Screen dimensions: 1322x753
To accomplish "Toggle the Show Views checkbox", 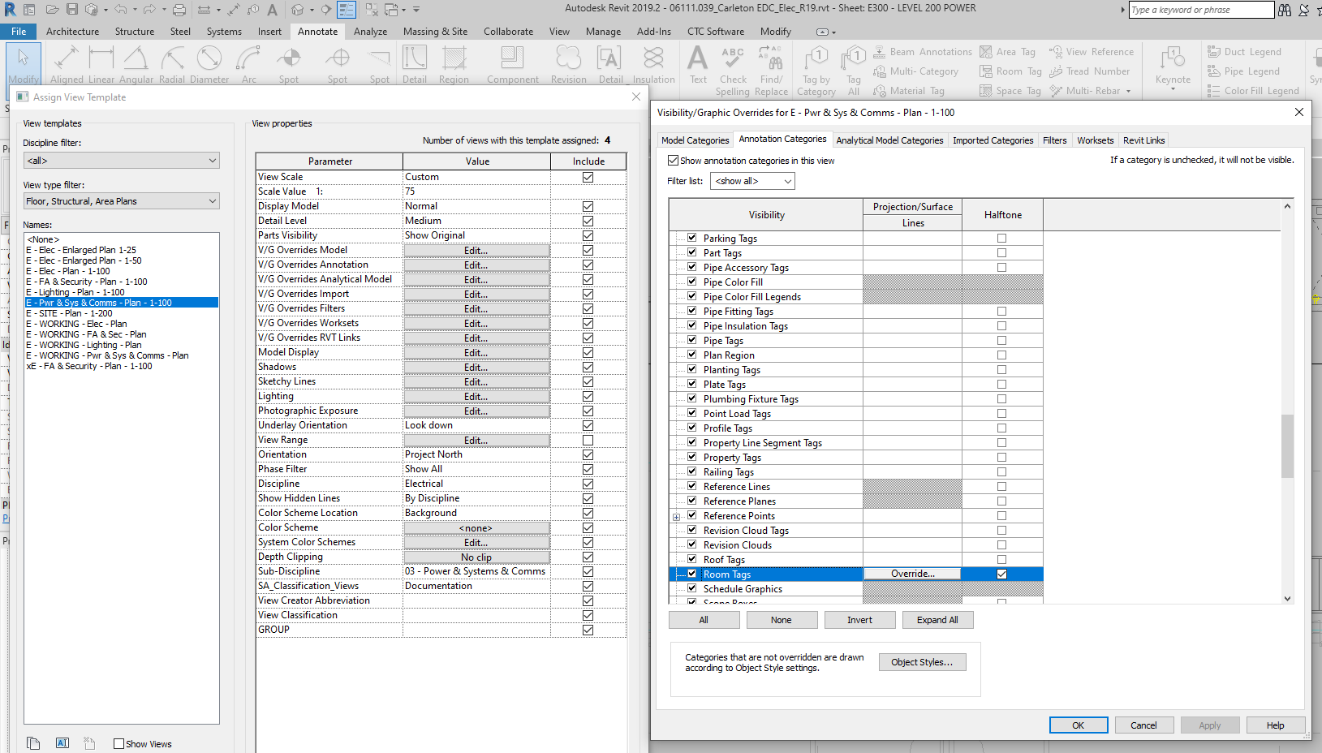I will [x=119, y=744].
